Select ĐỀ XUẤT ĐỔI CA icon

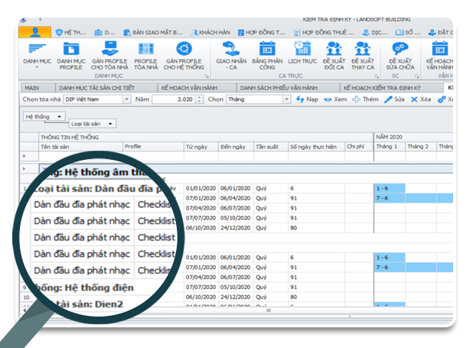(334, 56)
